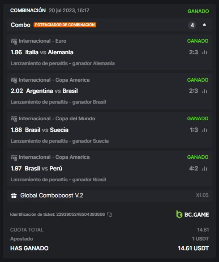Open stats icon for Brasil vs Perú
This screenshot has height=262, width=219.
(205, 169)
